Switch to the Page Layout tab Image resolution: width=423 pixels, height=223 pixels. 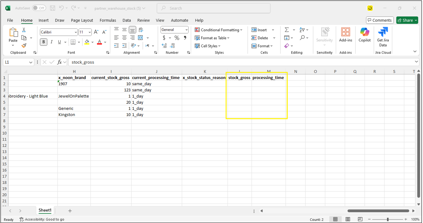coord(82,21)
